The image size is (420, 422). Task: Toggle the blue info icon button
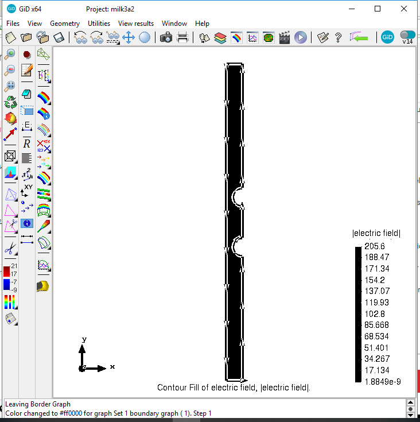[x=26, y=223]
